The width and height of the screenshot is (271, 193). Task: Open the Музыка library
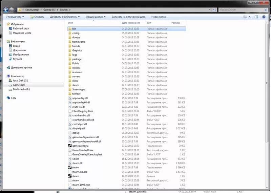coord(18,59)
